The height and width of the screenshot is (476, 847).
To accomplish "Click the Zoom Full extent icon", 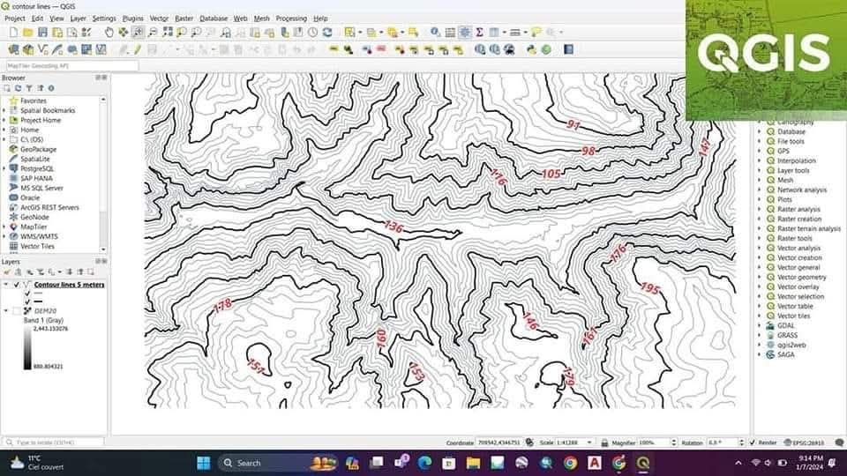I will (x=168, y=33).
